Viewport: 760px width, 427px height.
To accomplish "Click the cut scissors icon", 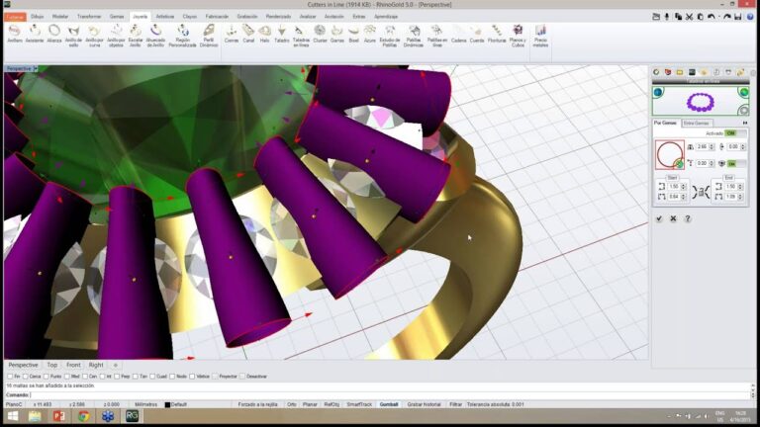I will click(x=689, y=17).
